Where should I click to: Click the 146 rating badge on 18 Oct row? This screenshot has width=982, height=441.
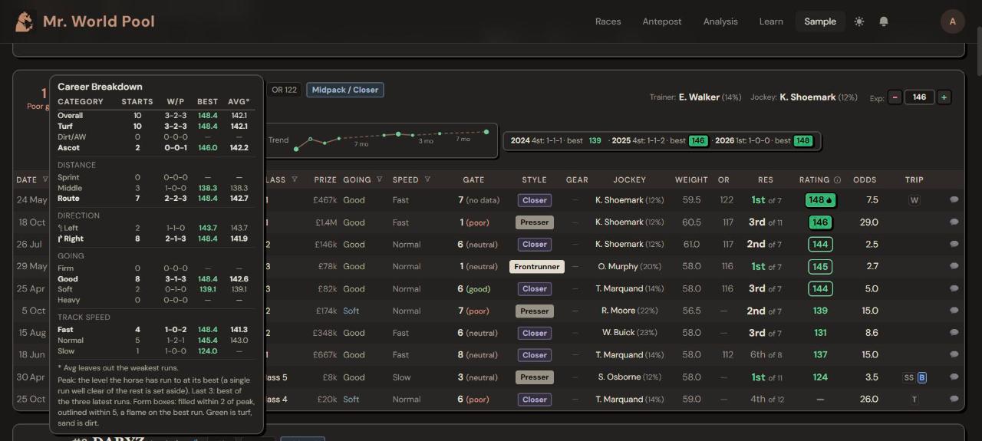tap(820, 222)
